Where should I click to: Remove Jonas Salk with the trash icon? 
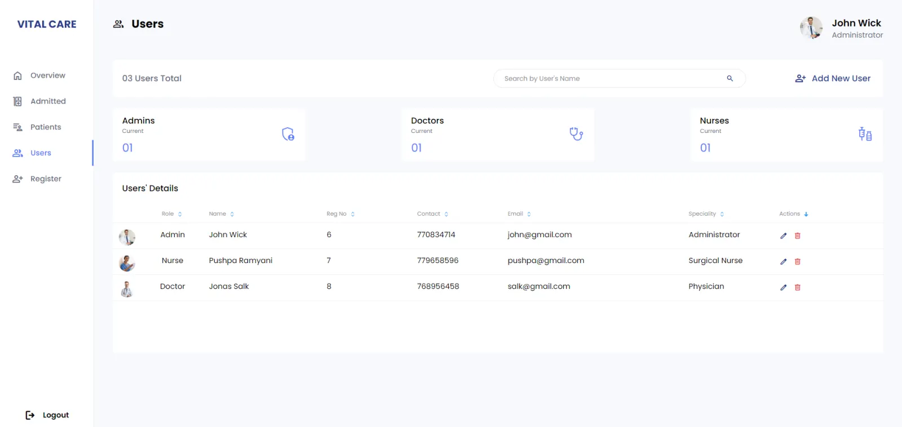click(798, 287)
